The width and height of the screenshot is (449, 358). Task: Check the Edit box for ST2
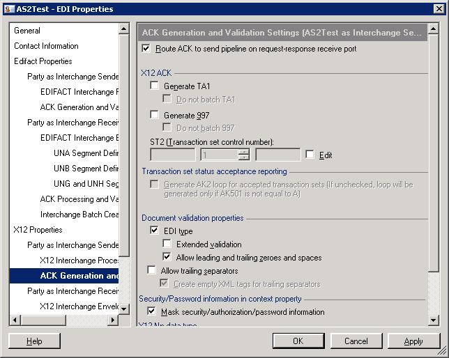tap(310, 154)
